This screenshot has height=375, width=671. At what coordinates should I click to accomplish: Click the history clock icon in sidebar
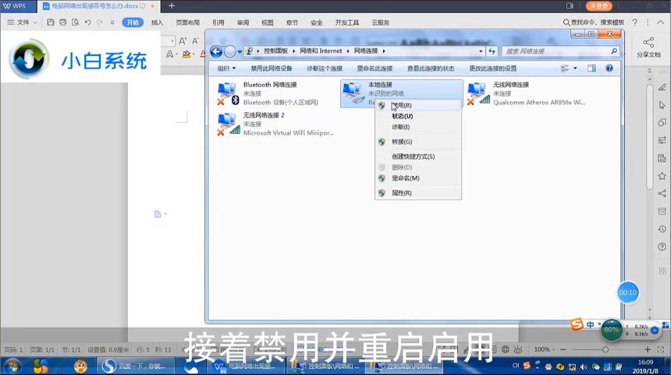662,229
